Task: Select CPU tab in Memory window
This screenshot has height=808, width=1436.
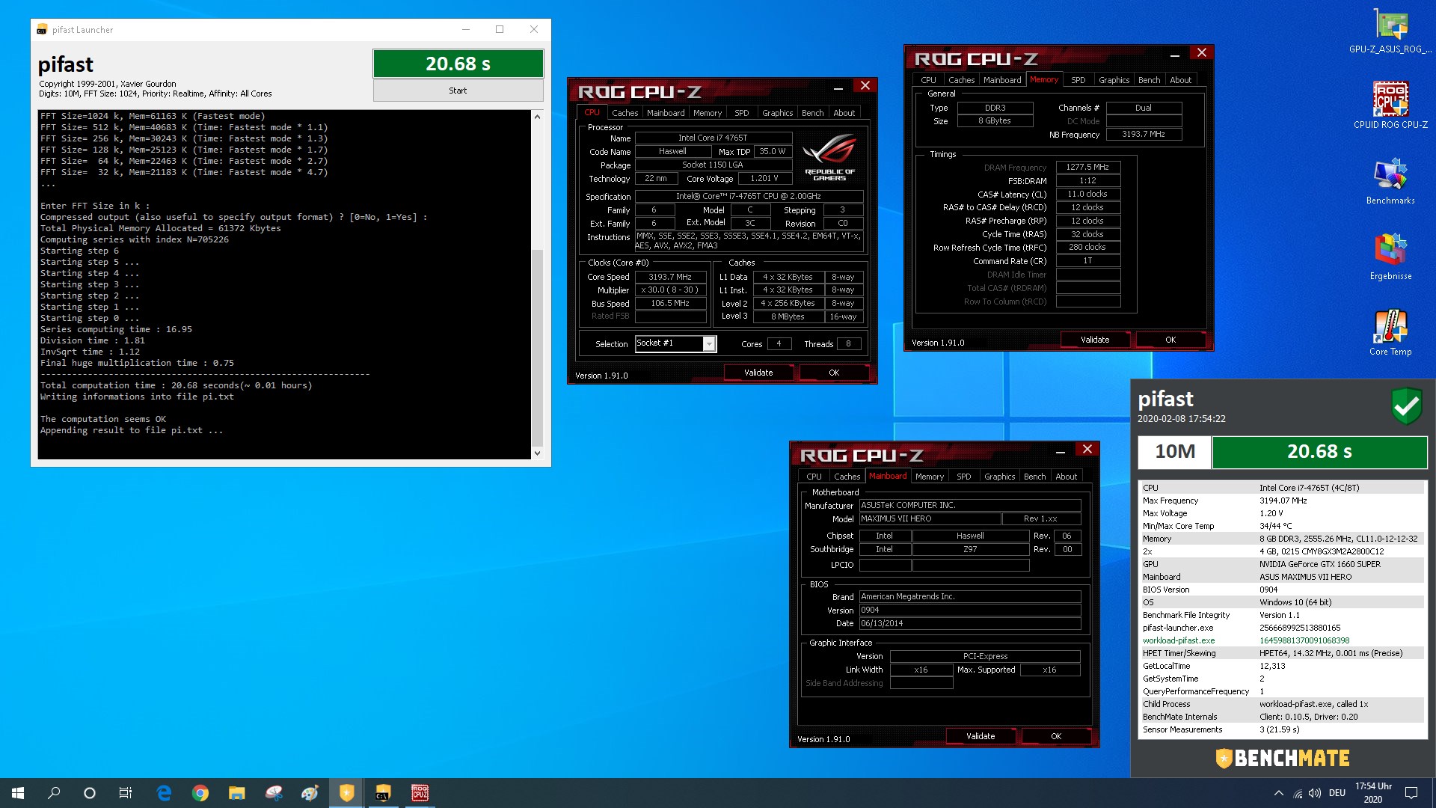Action: [928, 80]
